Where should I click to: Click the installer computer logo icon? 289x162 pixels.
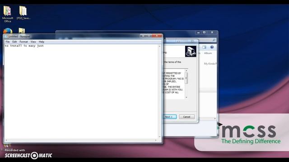(191, 51)
